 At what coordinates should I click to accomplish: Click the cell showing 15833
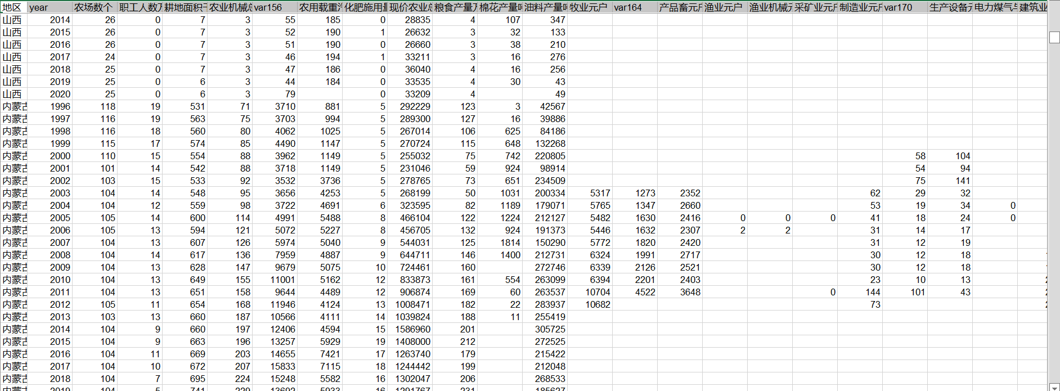pyautogui.click(x=275, y=366)
